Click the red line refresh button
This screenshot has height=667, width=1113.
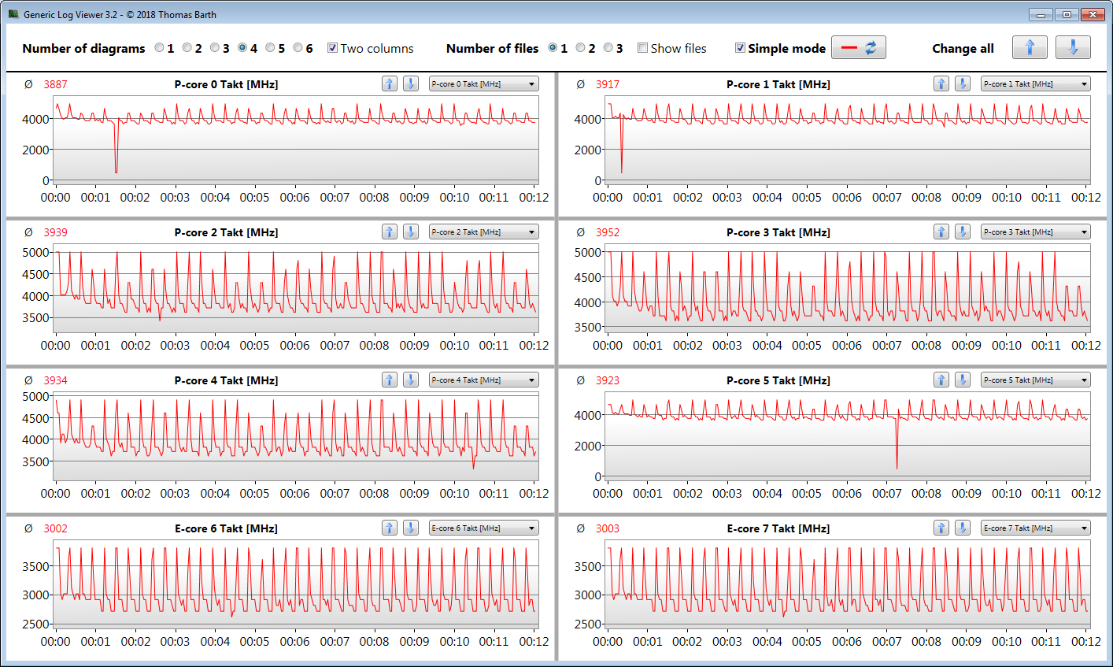tap(858, 48)
